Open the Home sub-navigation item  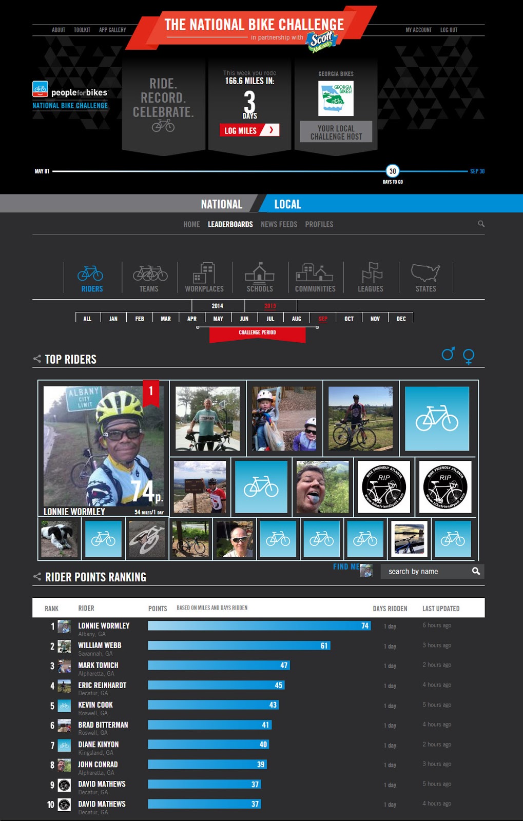click(191, 224)
